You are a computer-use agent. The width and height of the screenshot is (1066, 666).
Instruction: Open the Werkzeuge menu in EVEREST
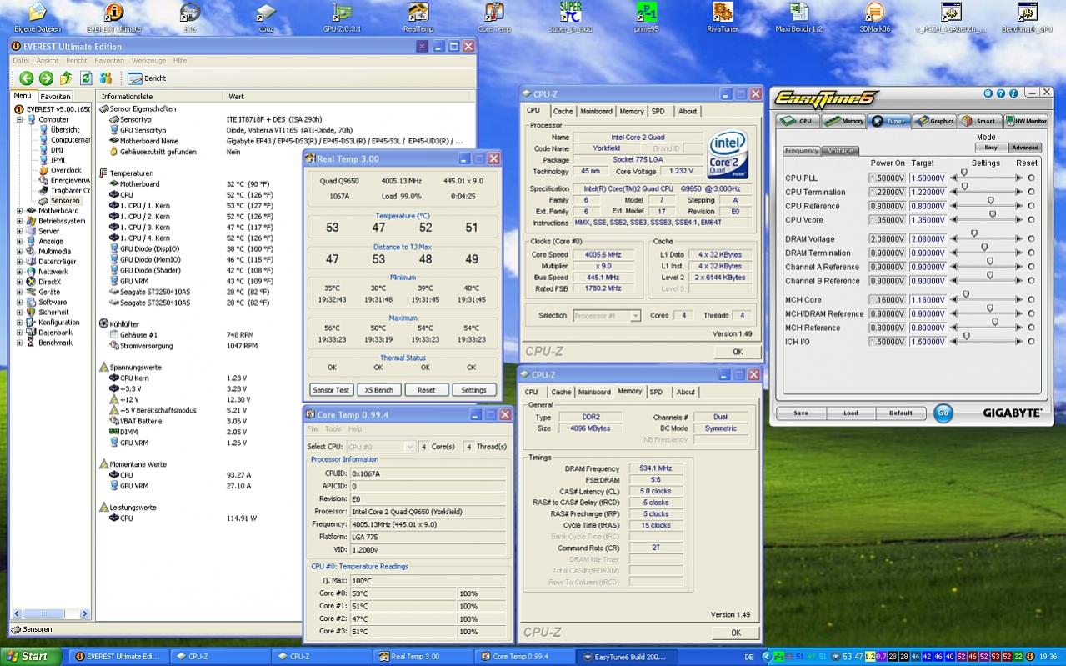[x=147, y=61]
